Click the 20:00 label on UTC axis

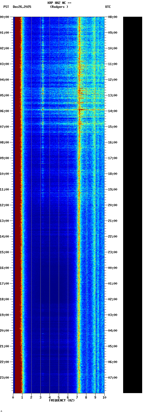click(113, 205)
